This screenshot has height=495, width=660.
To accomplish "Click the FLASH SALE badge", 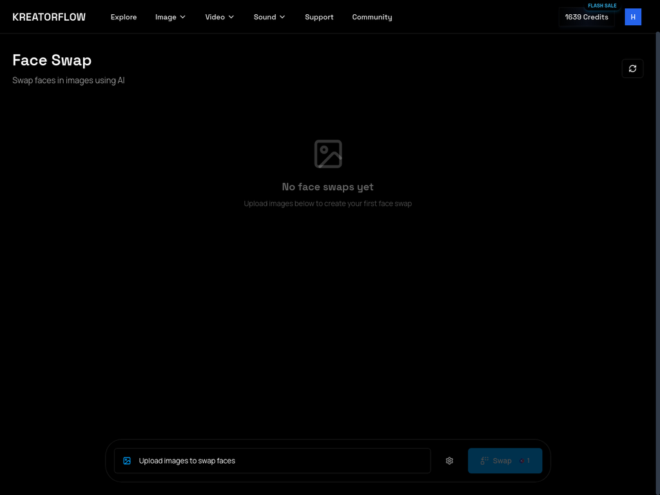I will pyautogui.click(x=602, y=5).
